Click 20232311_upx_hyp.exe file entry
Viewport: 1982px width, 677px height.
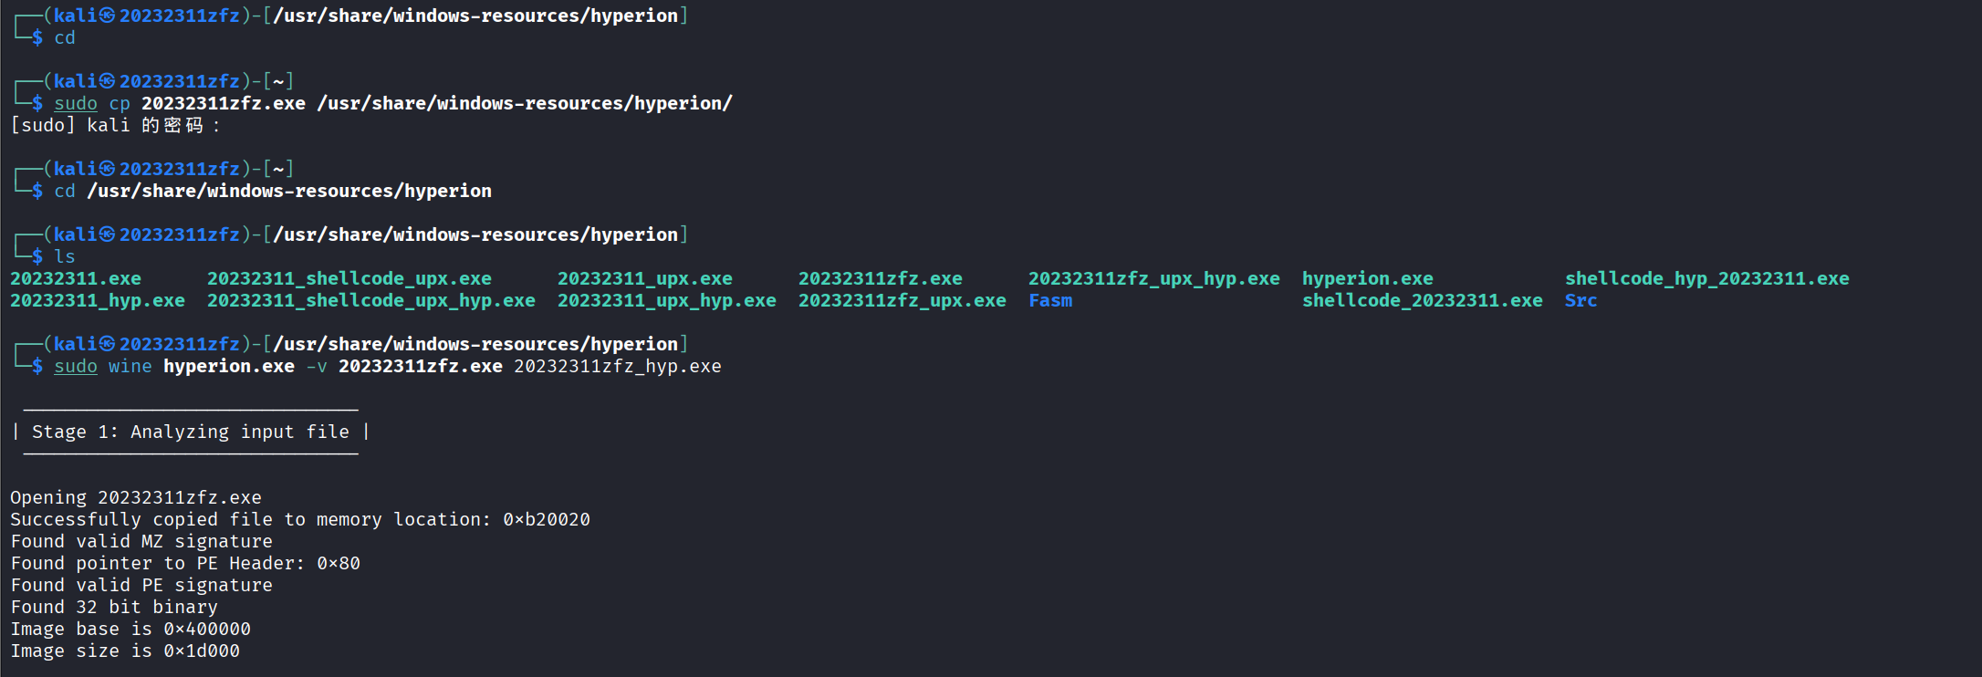(x=667, y=300)
